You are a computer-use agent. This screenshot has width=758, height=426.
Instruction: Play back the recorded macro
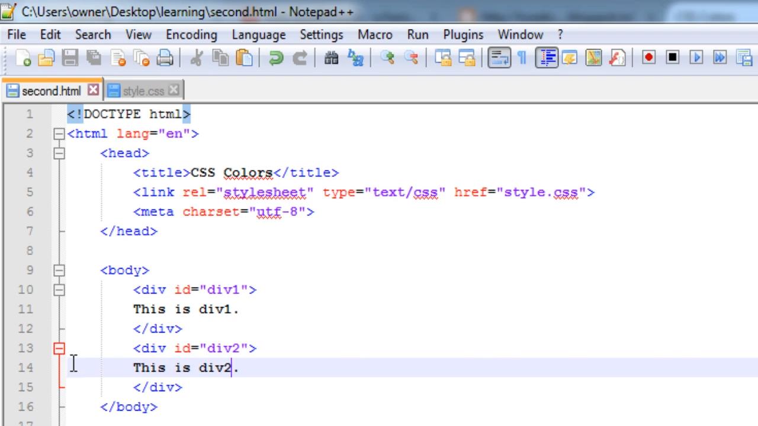pyautogui.click(x=696, y=57)
